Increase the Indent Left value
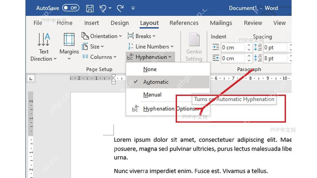This screenshot has width=317, height=178. coord(249,45)
